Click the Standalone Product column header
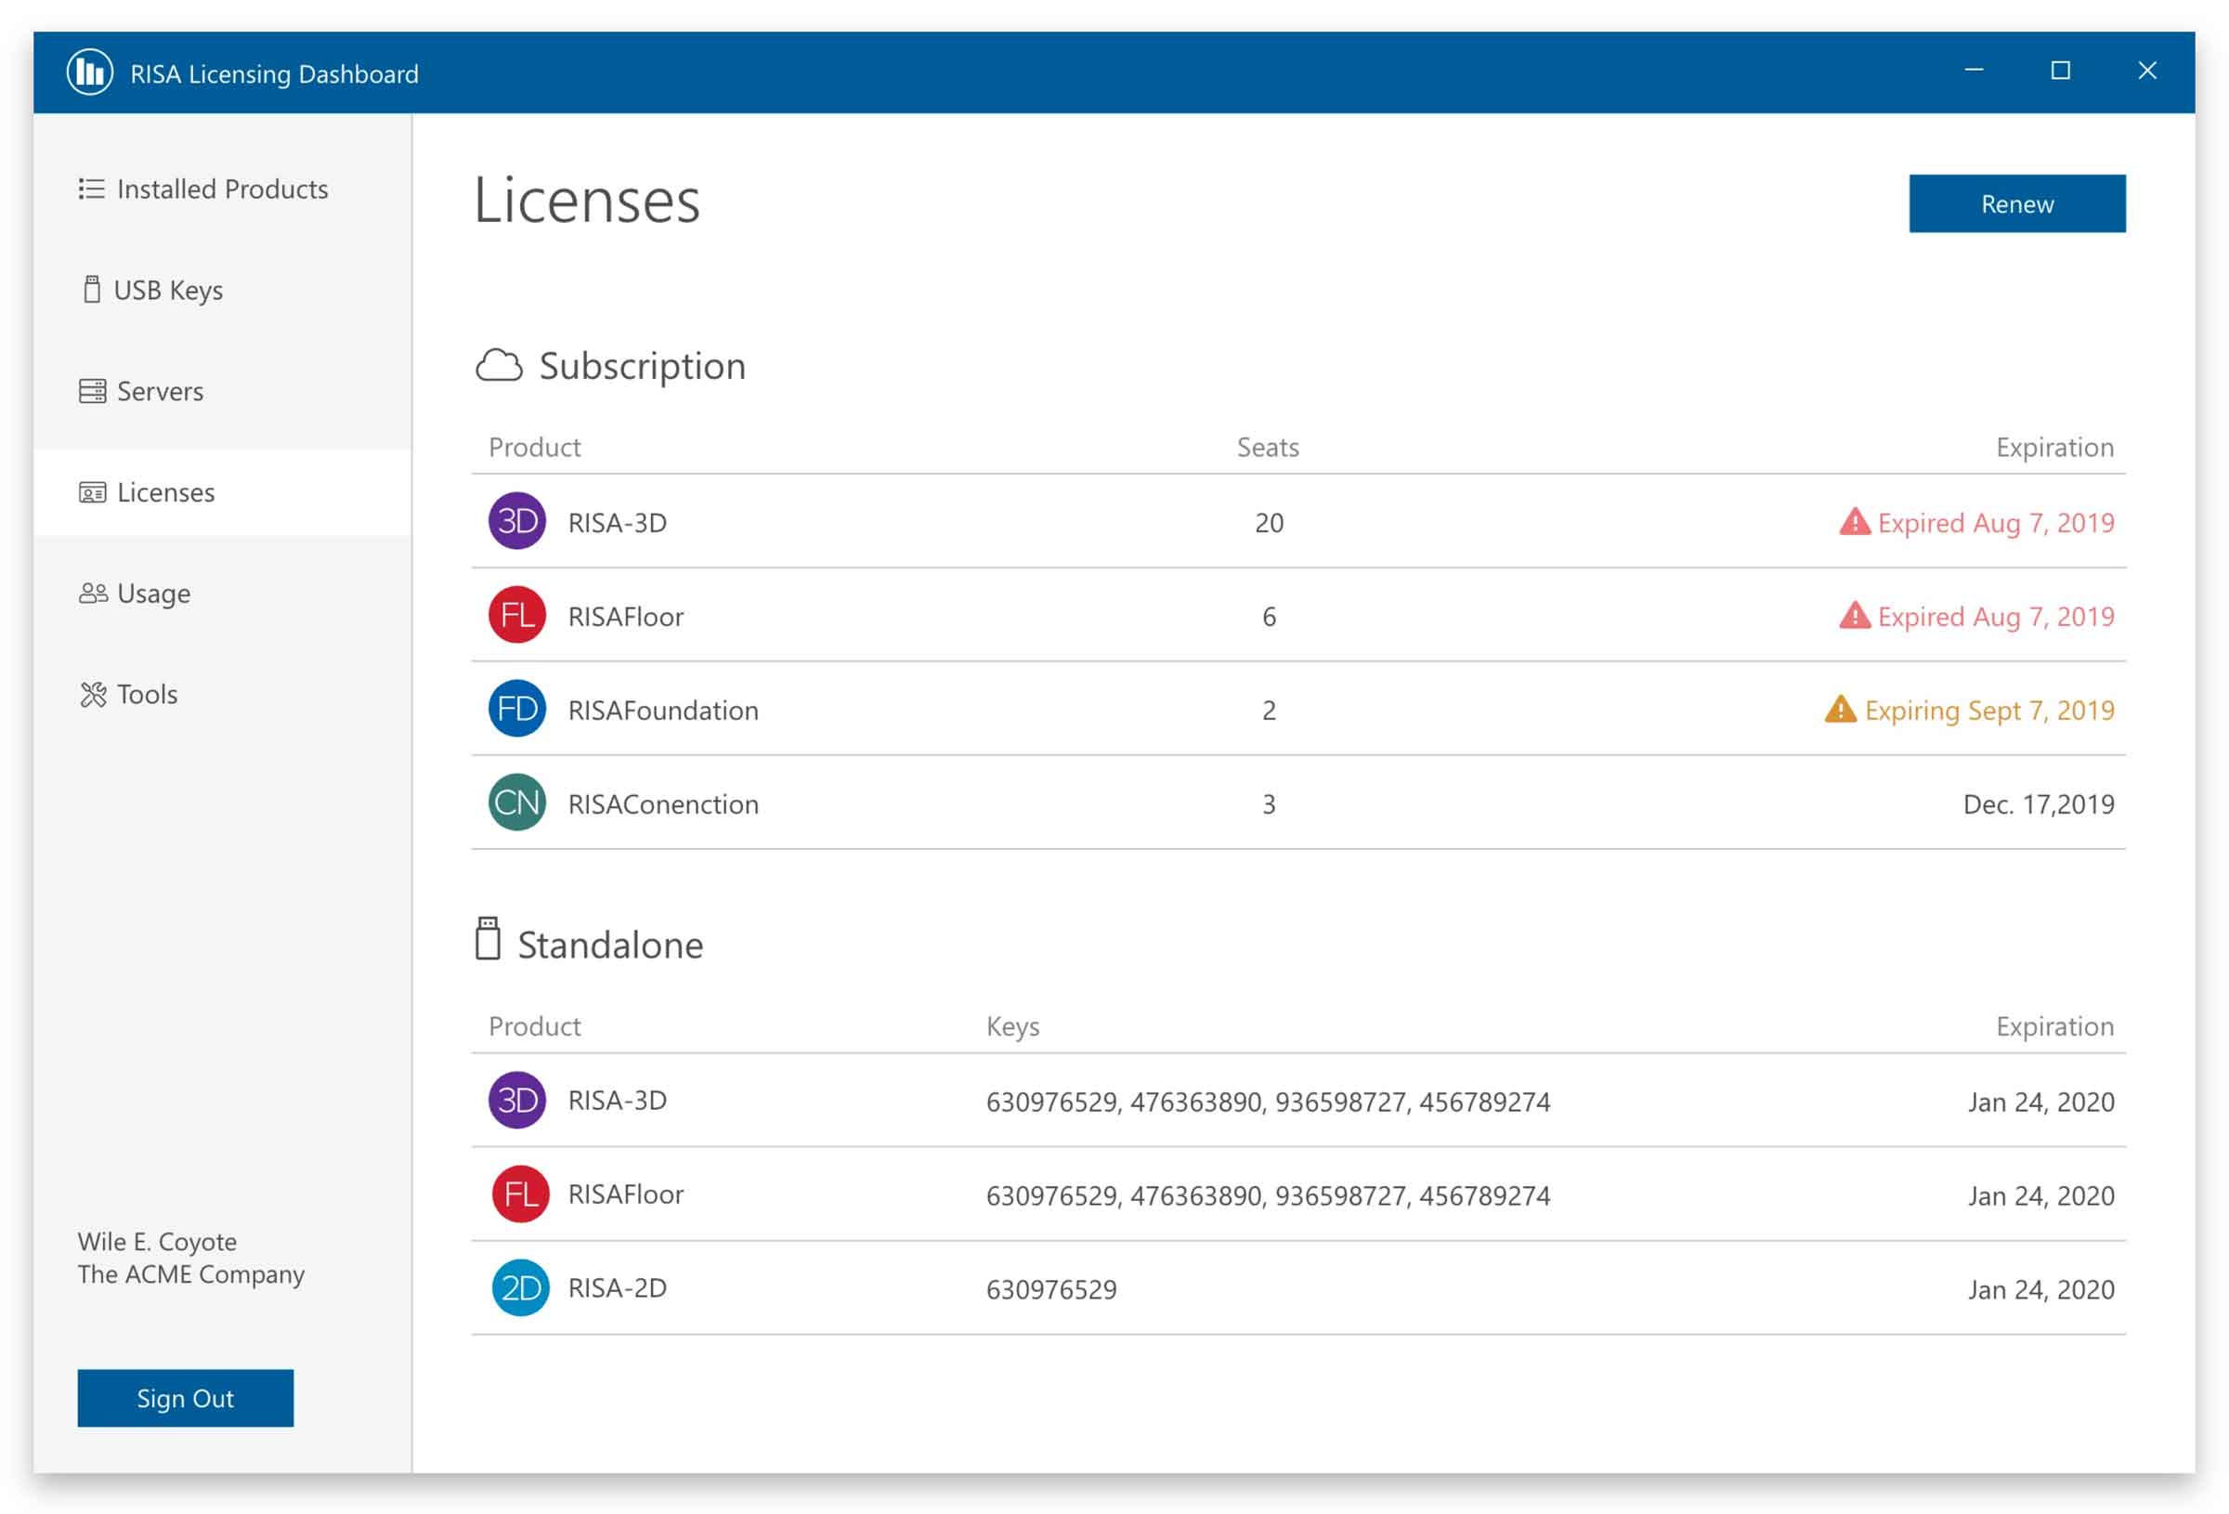Screen dimensions: 2229x1514 click(x=534, y=1026)
